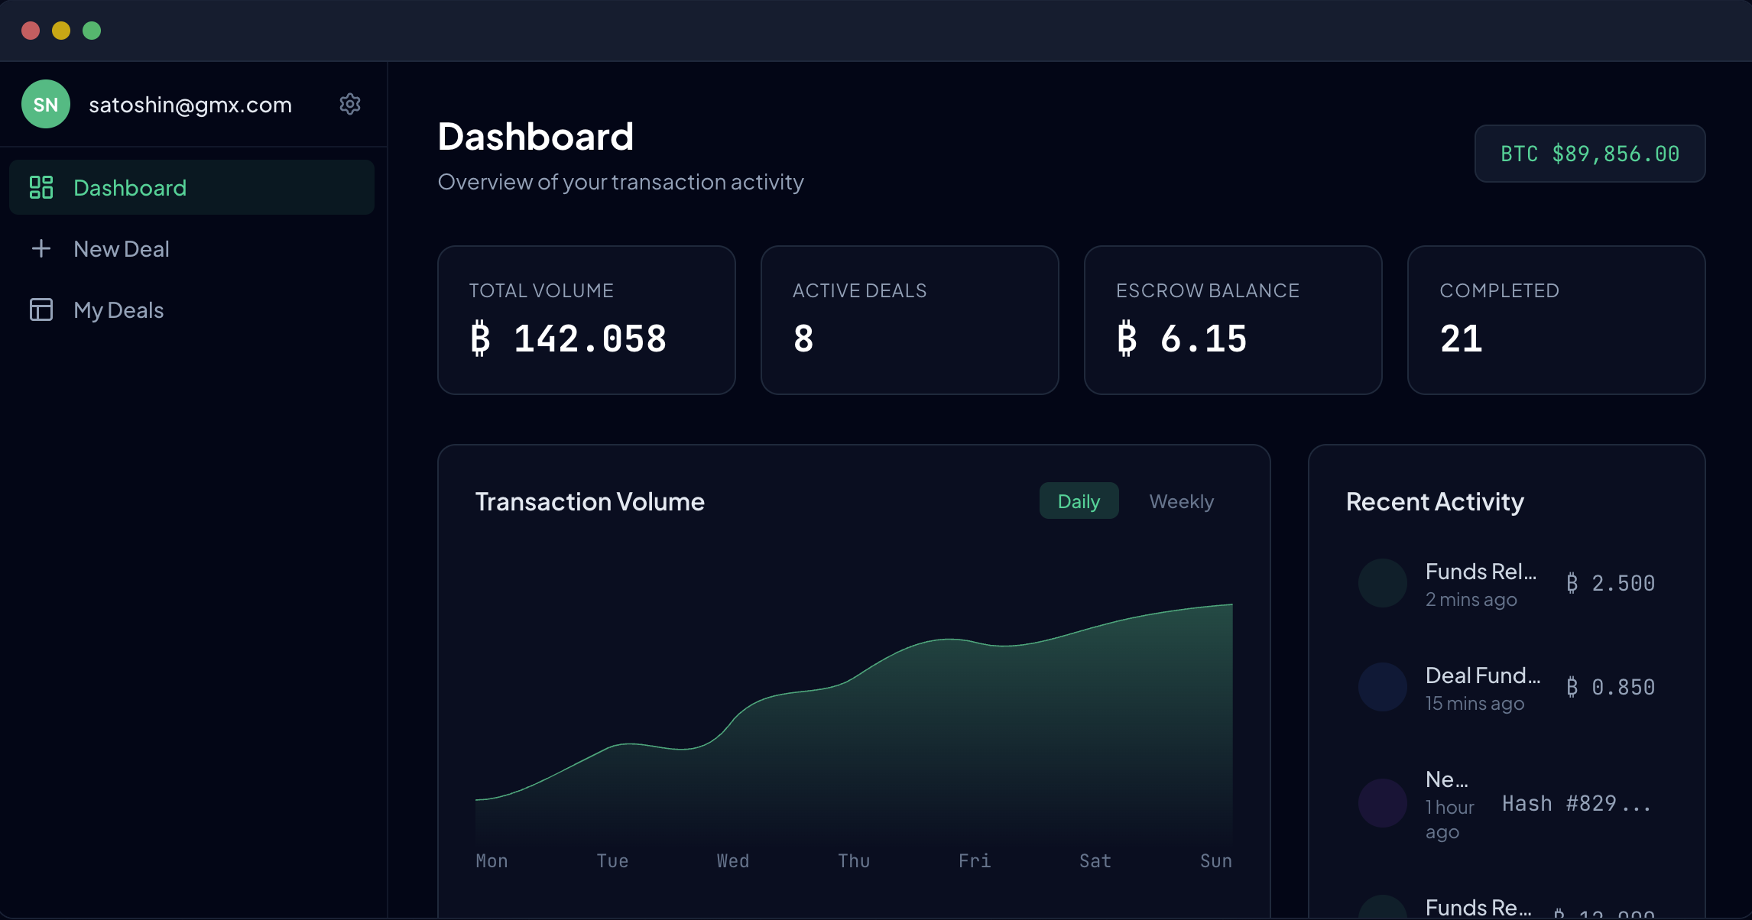Switch chart to Weekly view

click(x=1181, y=501)
